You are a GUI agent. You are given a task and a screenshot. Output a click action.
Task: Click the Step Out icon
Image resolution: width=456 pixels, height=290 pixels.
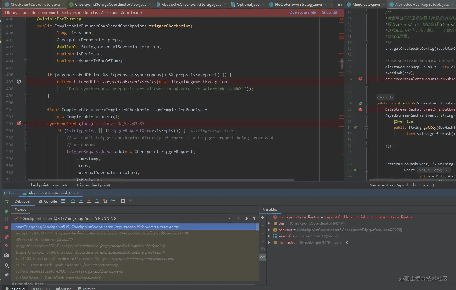97,201
